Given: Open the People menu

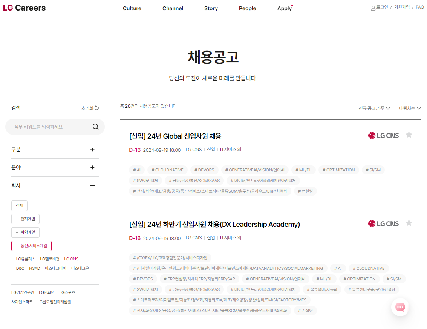Looking at the screenshot, I should (x=248, y=8).
